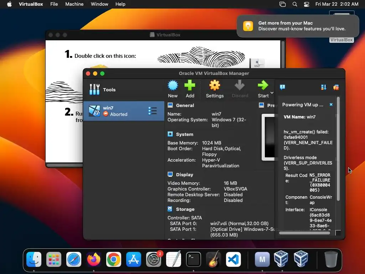Click the delete finished notifications icon
This screenshot has height=274, width=365.
[336, 87]
